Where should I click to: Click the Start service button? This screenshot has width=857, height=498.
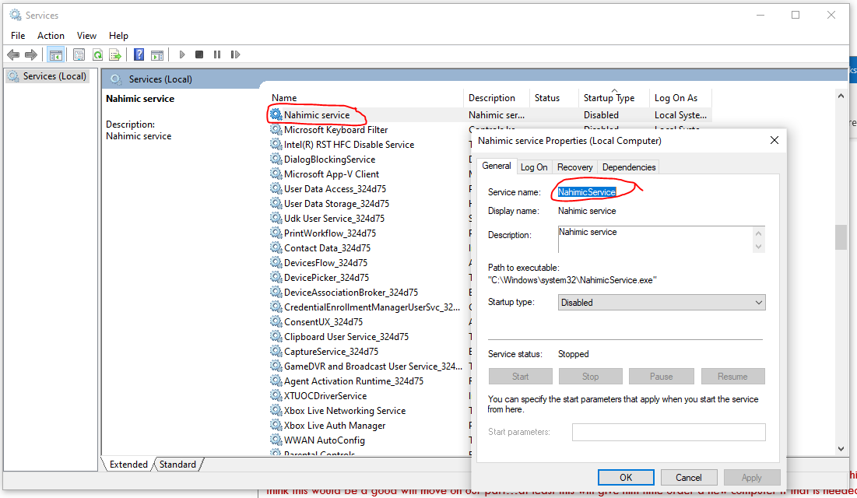(x=520, y=376)
